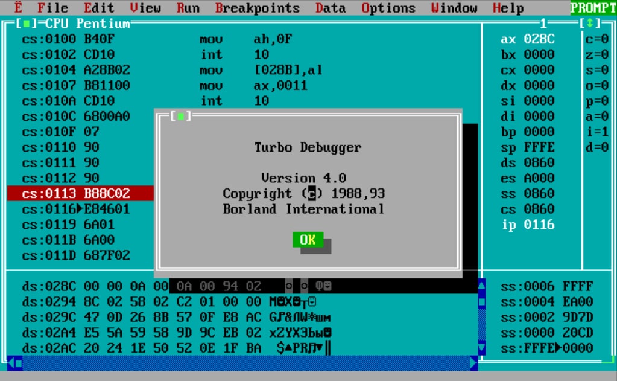The height and width of the screenshot is (381, 617).
Task: Click the PROMPT indicator at top right
Action: (x=593, y=8)
